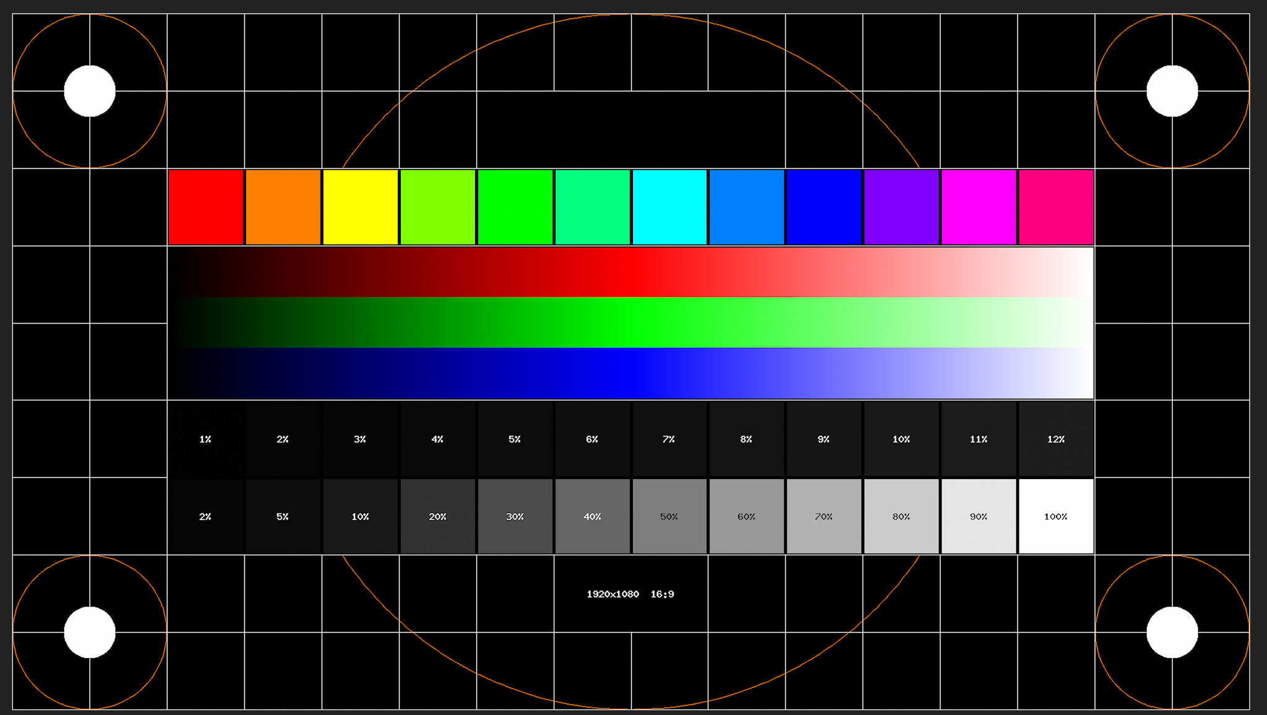Click the blue gradient bar

coord(630,373)
